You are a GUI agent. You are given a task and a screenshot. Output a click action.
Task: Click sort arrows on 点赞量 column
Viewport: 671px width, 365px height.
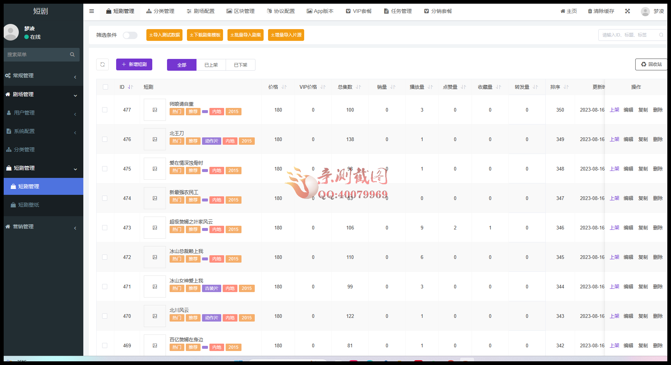tap(463, 87)
